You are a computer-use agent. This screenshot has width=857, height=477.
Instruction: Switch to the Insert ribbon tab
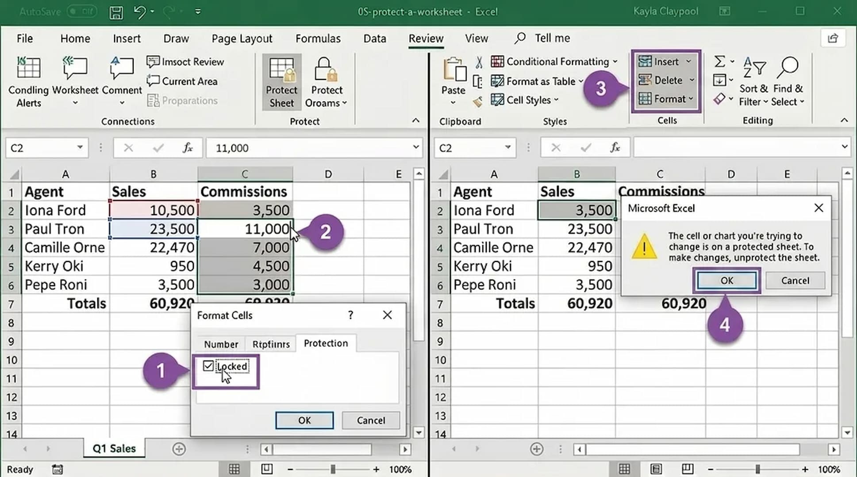[x=127, y=38]
